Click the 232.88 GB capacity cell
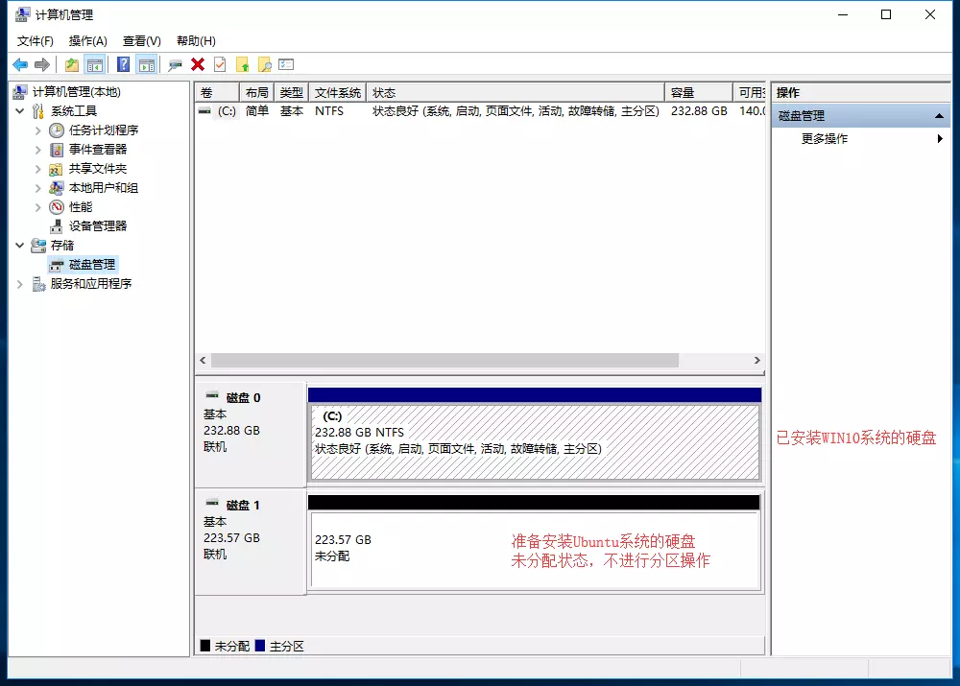960x686 pixels. [699, 111]
